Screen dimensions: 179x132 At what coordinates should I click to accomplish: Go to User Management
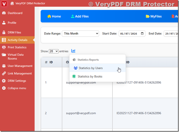tap(20, 66)
